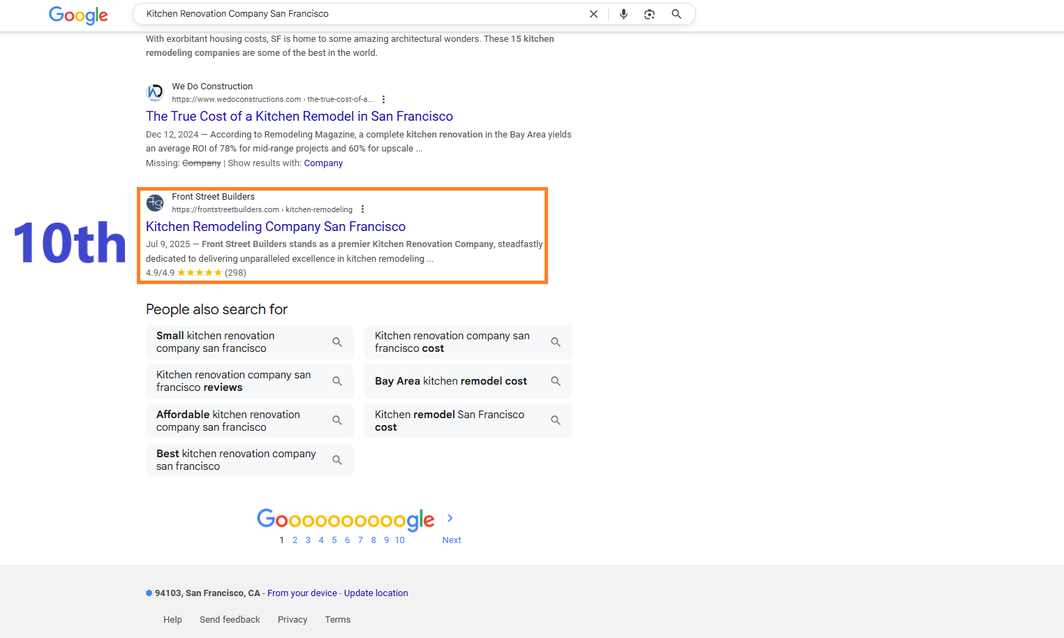Click the next-page chevron arrow in pagination
The height and width of the screenshot is (638, 1064).
[450, 518]
